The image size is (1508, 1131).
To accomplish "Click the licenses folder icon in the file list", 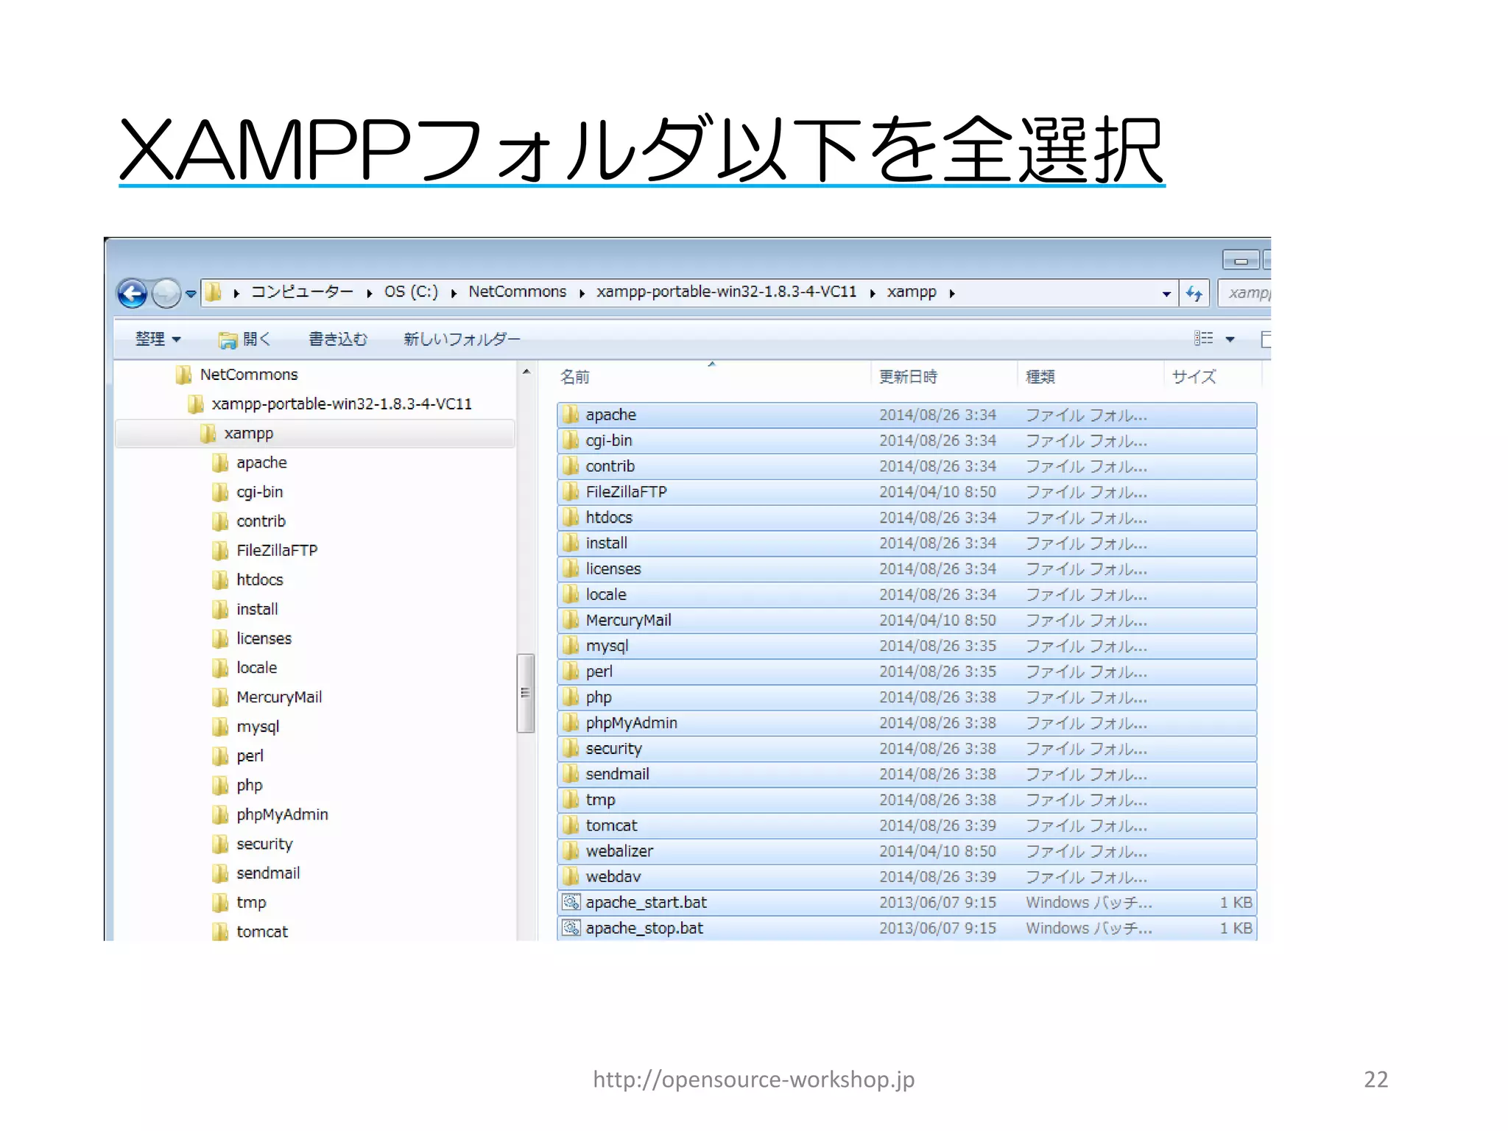I will 570,569.
